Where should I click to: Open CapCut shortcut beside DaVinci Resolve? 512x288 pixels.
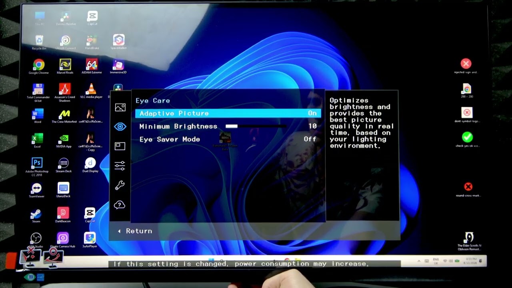point(92,18)
